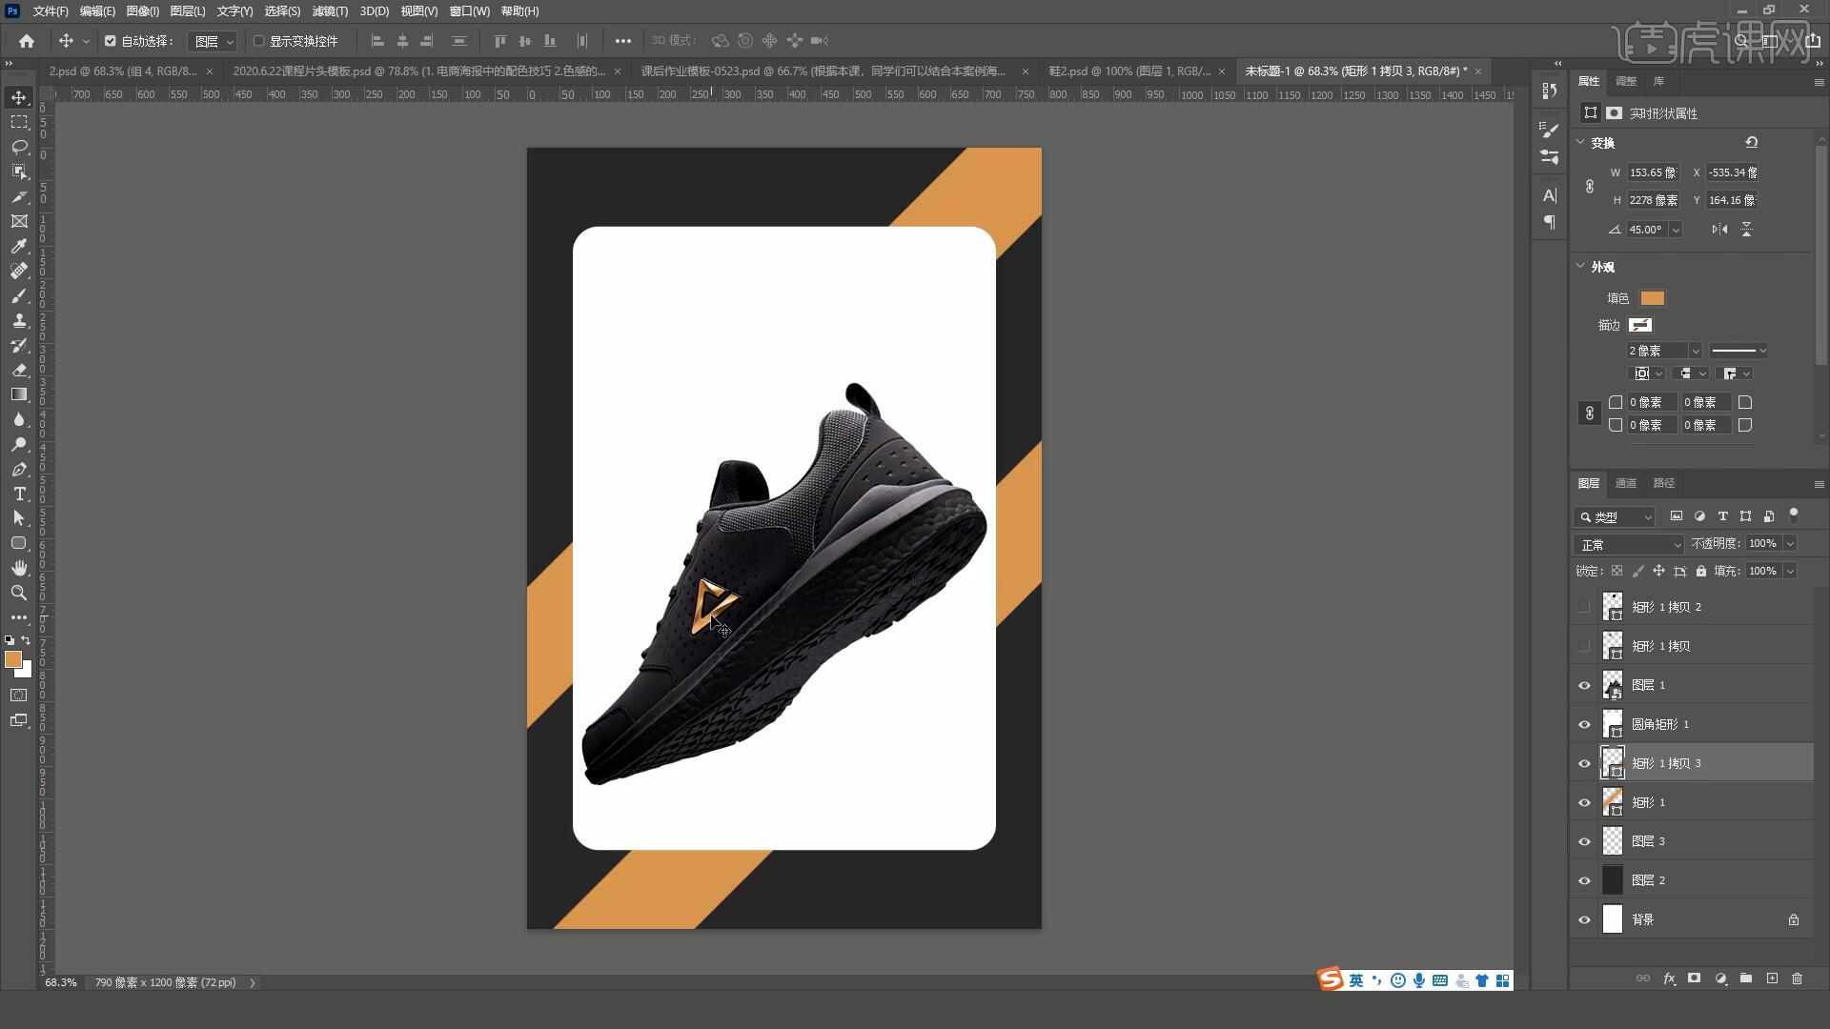1830x1029 pixels.
Task: Click the zoom level 68.3% field
Action: click(x=61, y=982)
